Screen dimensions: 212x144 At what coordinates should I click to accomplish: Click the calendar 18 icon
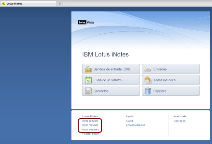click(88, 80)
